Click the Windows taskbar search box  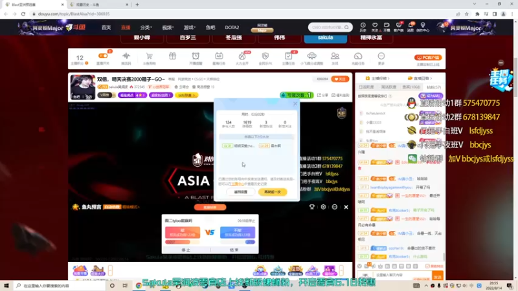click(60, 285)
